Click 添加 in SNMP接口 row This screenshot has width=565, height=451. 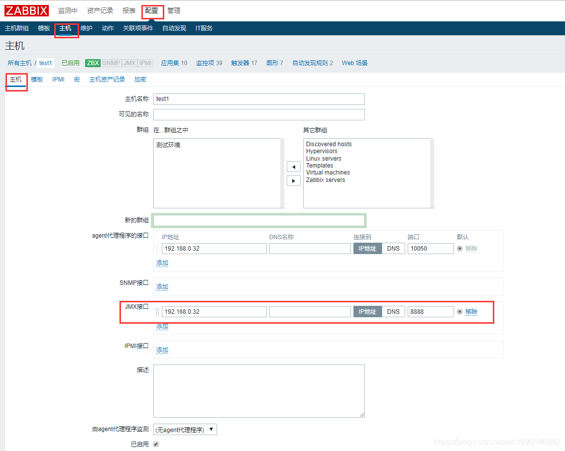pyautogui.click(x=162, y=287)
